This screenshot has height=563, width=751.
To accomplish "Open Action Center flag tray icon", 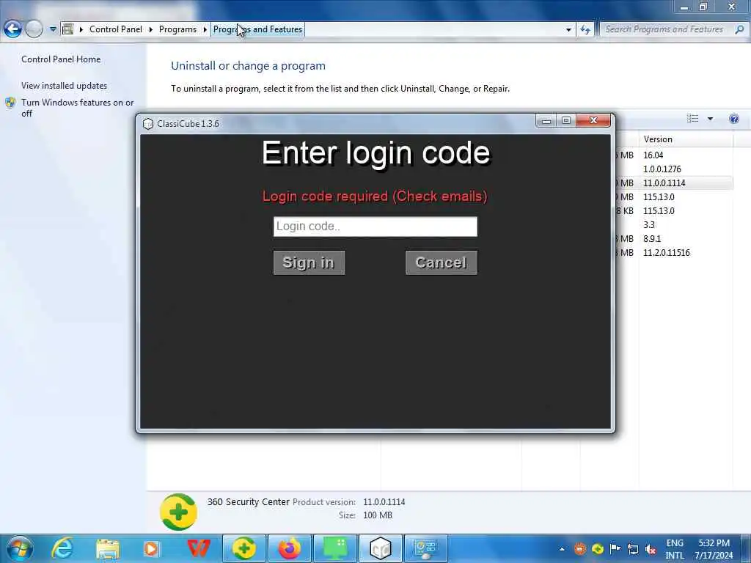I will (x=615, y=549).
